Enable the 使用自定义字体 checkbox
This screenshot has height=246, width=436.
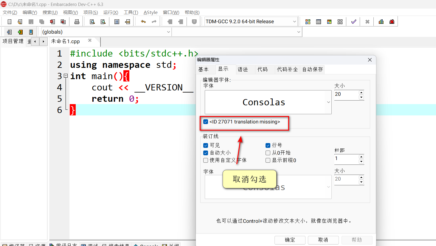[x=206, y=160]
